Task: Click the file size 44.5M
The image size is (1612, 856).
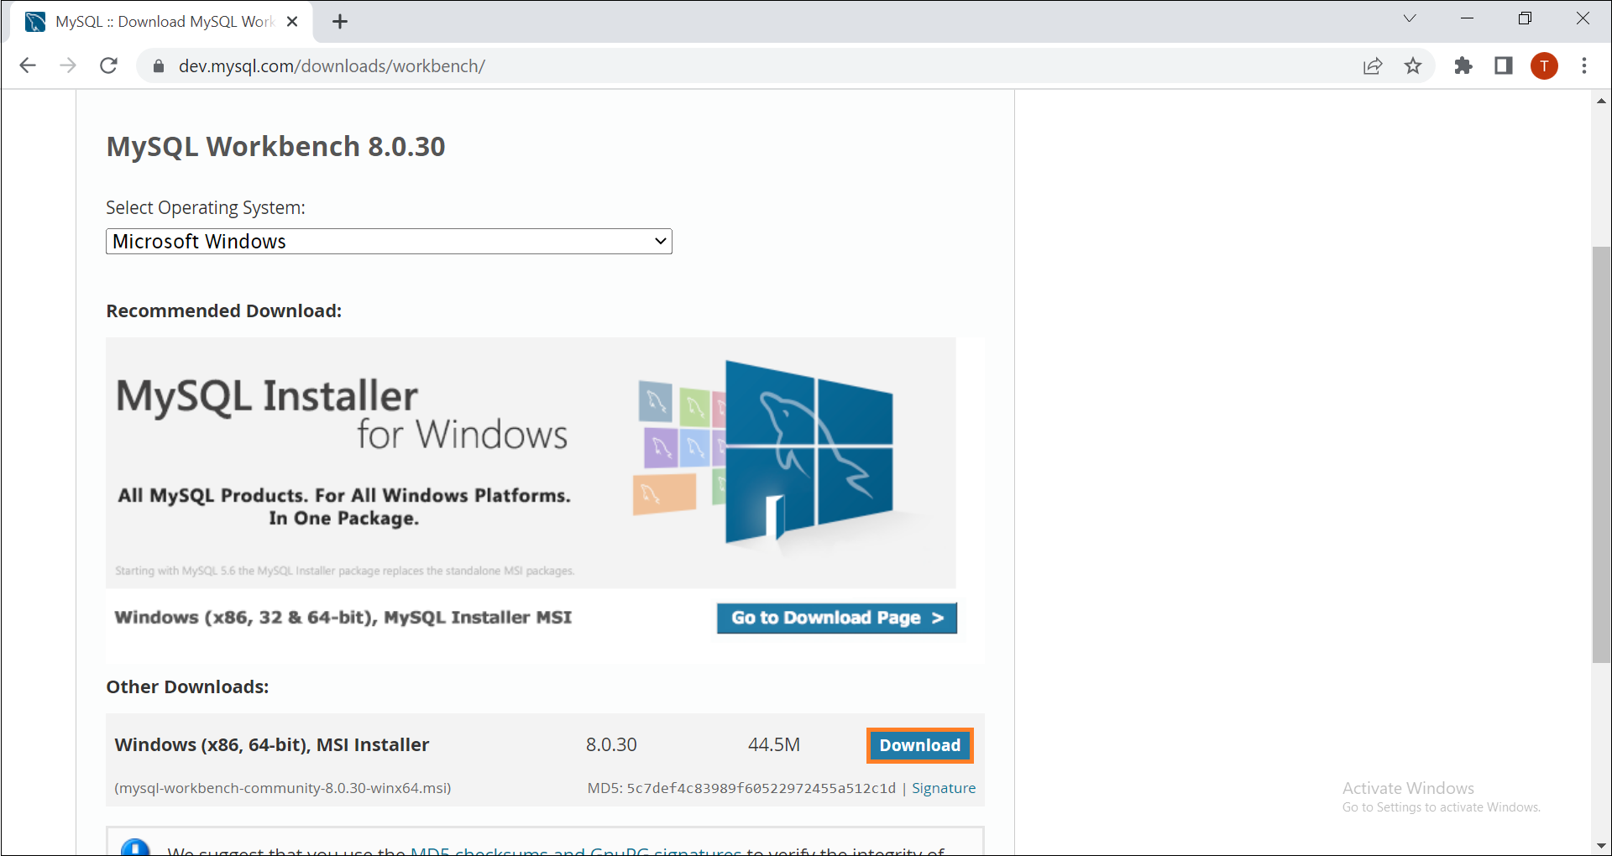Action: click(x=774, y=745)
